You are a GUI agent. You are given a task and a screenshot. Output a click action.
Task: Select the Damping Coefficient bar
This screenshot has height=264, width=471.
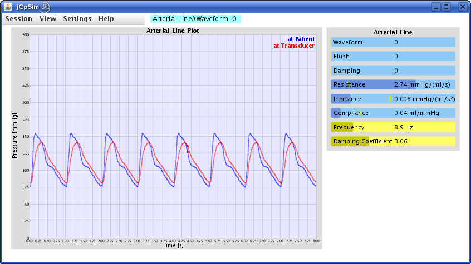click(x=392, y=141)
